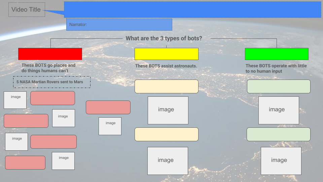
Task: Select upper large image placeholder in astronauts column
Action: click(x=168, y=110)
